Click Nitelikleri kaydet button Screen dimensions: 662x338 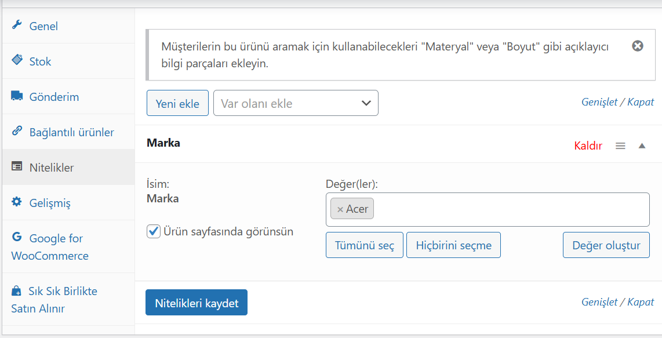pyautogui.click(x=197, y=303)
